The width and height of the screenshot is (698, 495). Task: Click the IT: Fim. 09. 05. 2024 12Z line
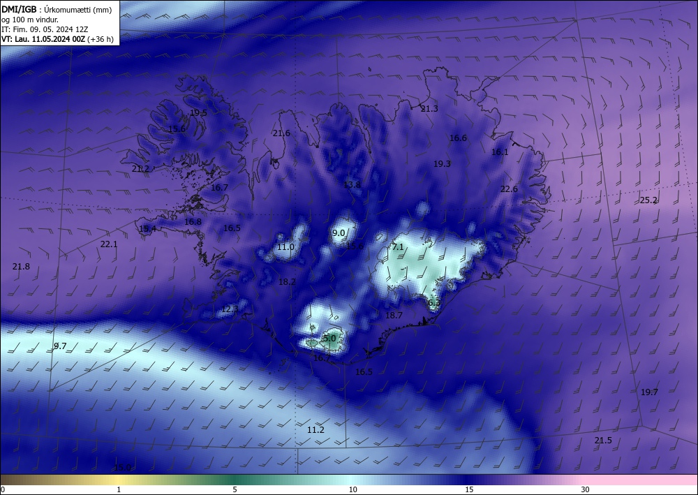tap(45, 29)
